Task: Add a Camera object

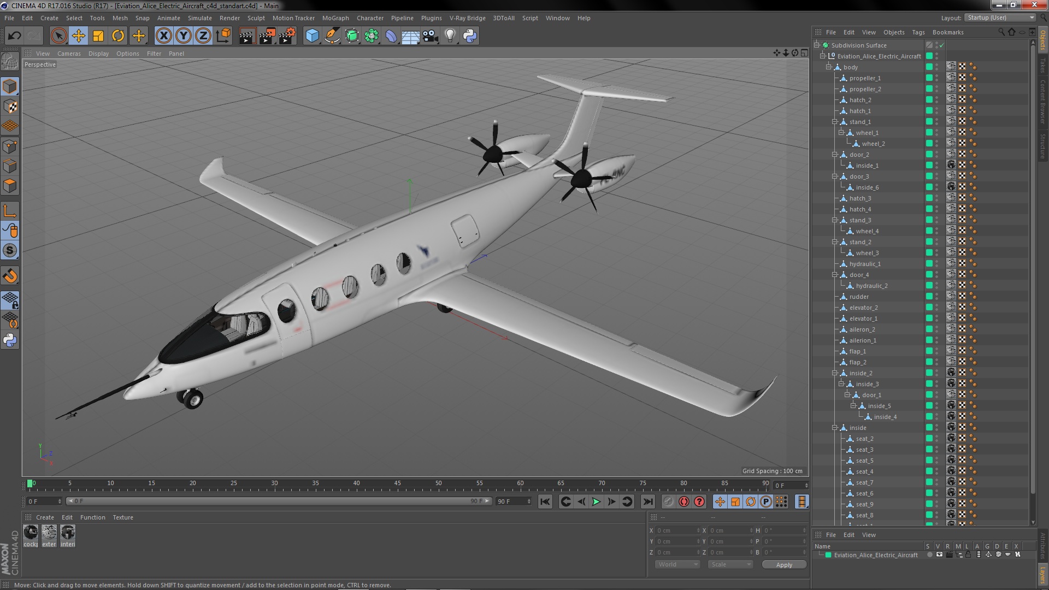Action: click(431, 36)
